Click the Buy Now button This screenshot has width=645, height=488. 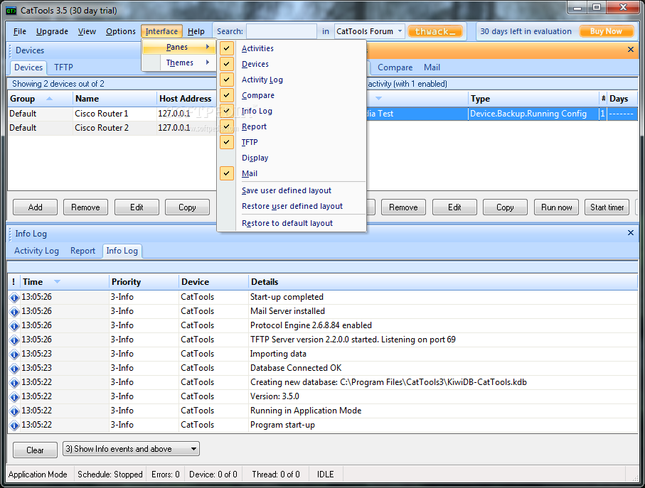tap(606, 31)
